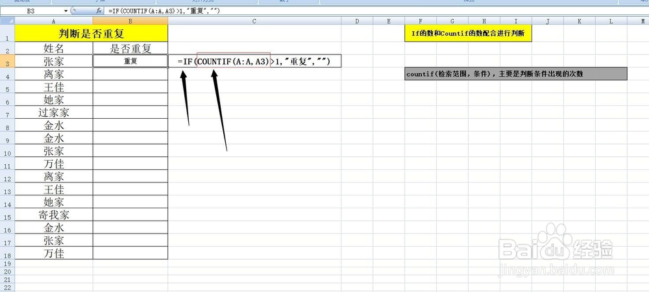Select column K header
Viewport: 649px width, 292px height.
point(580,21)
